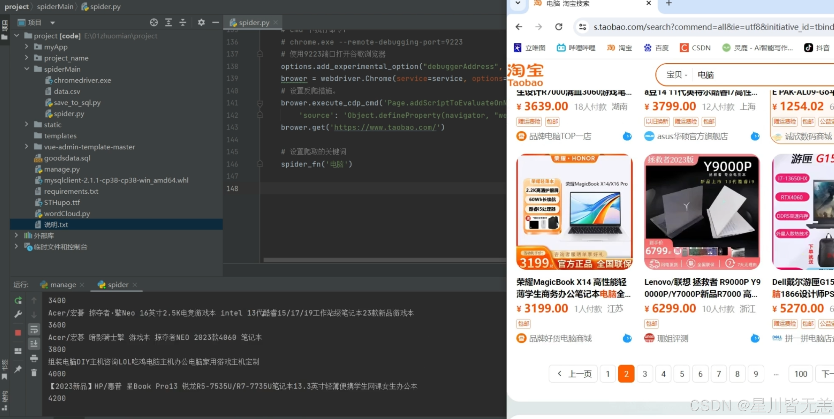The width and height of the screenshot is (834, 419).
Task: Expand the 外部库 node
Action: [x=16, y=235]
